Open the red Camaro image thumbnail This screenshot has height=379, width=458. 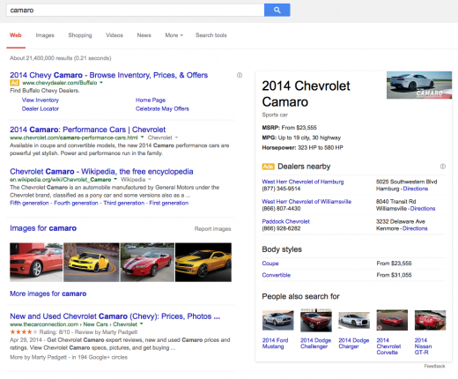coord(36,262)
